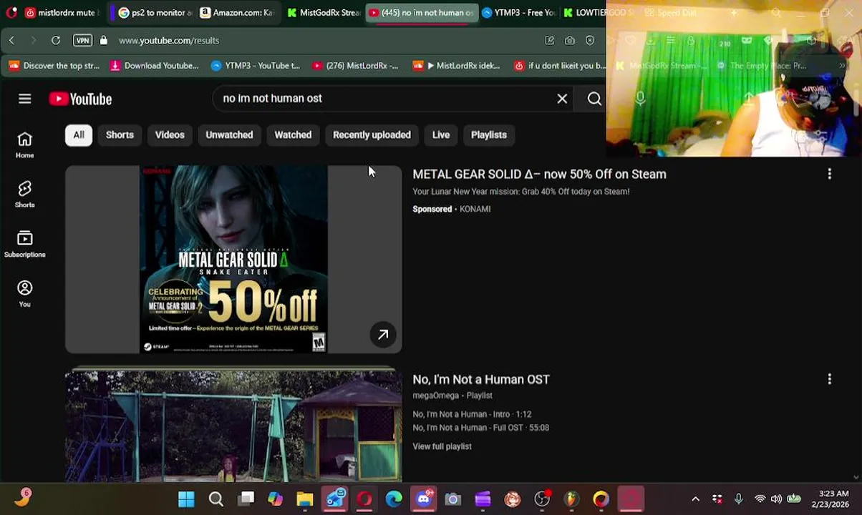Select the Recently uploaded filter chip
This screenshot has height=515, width=862.
point(372,134)
